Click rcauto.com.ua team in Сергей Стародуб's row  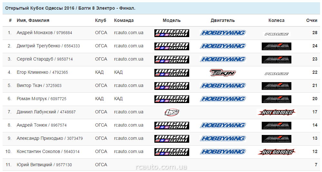129,59
